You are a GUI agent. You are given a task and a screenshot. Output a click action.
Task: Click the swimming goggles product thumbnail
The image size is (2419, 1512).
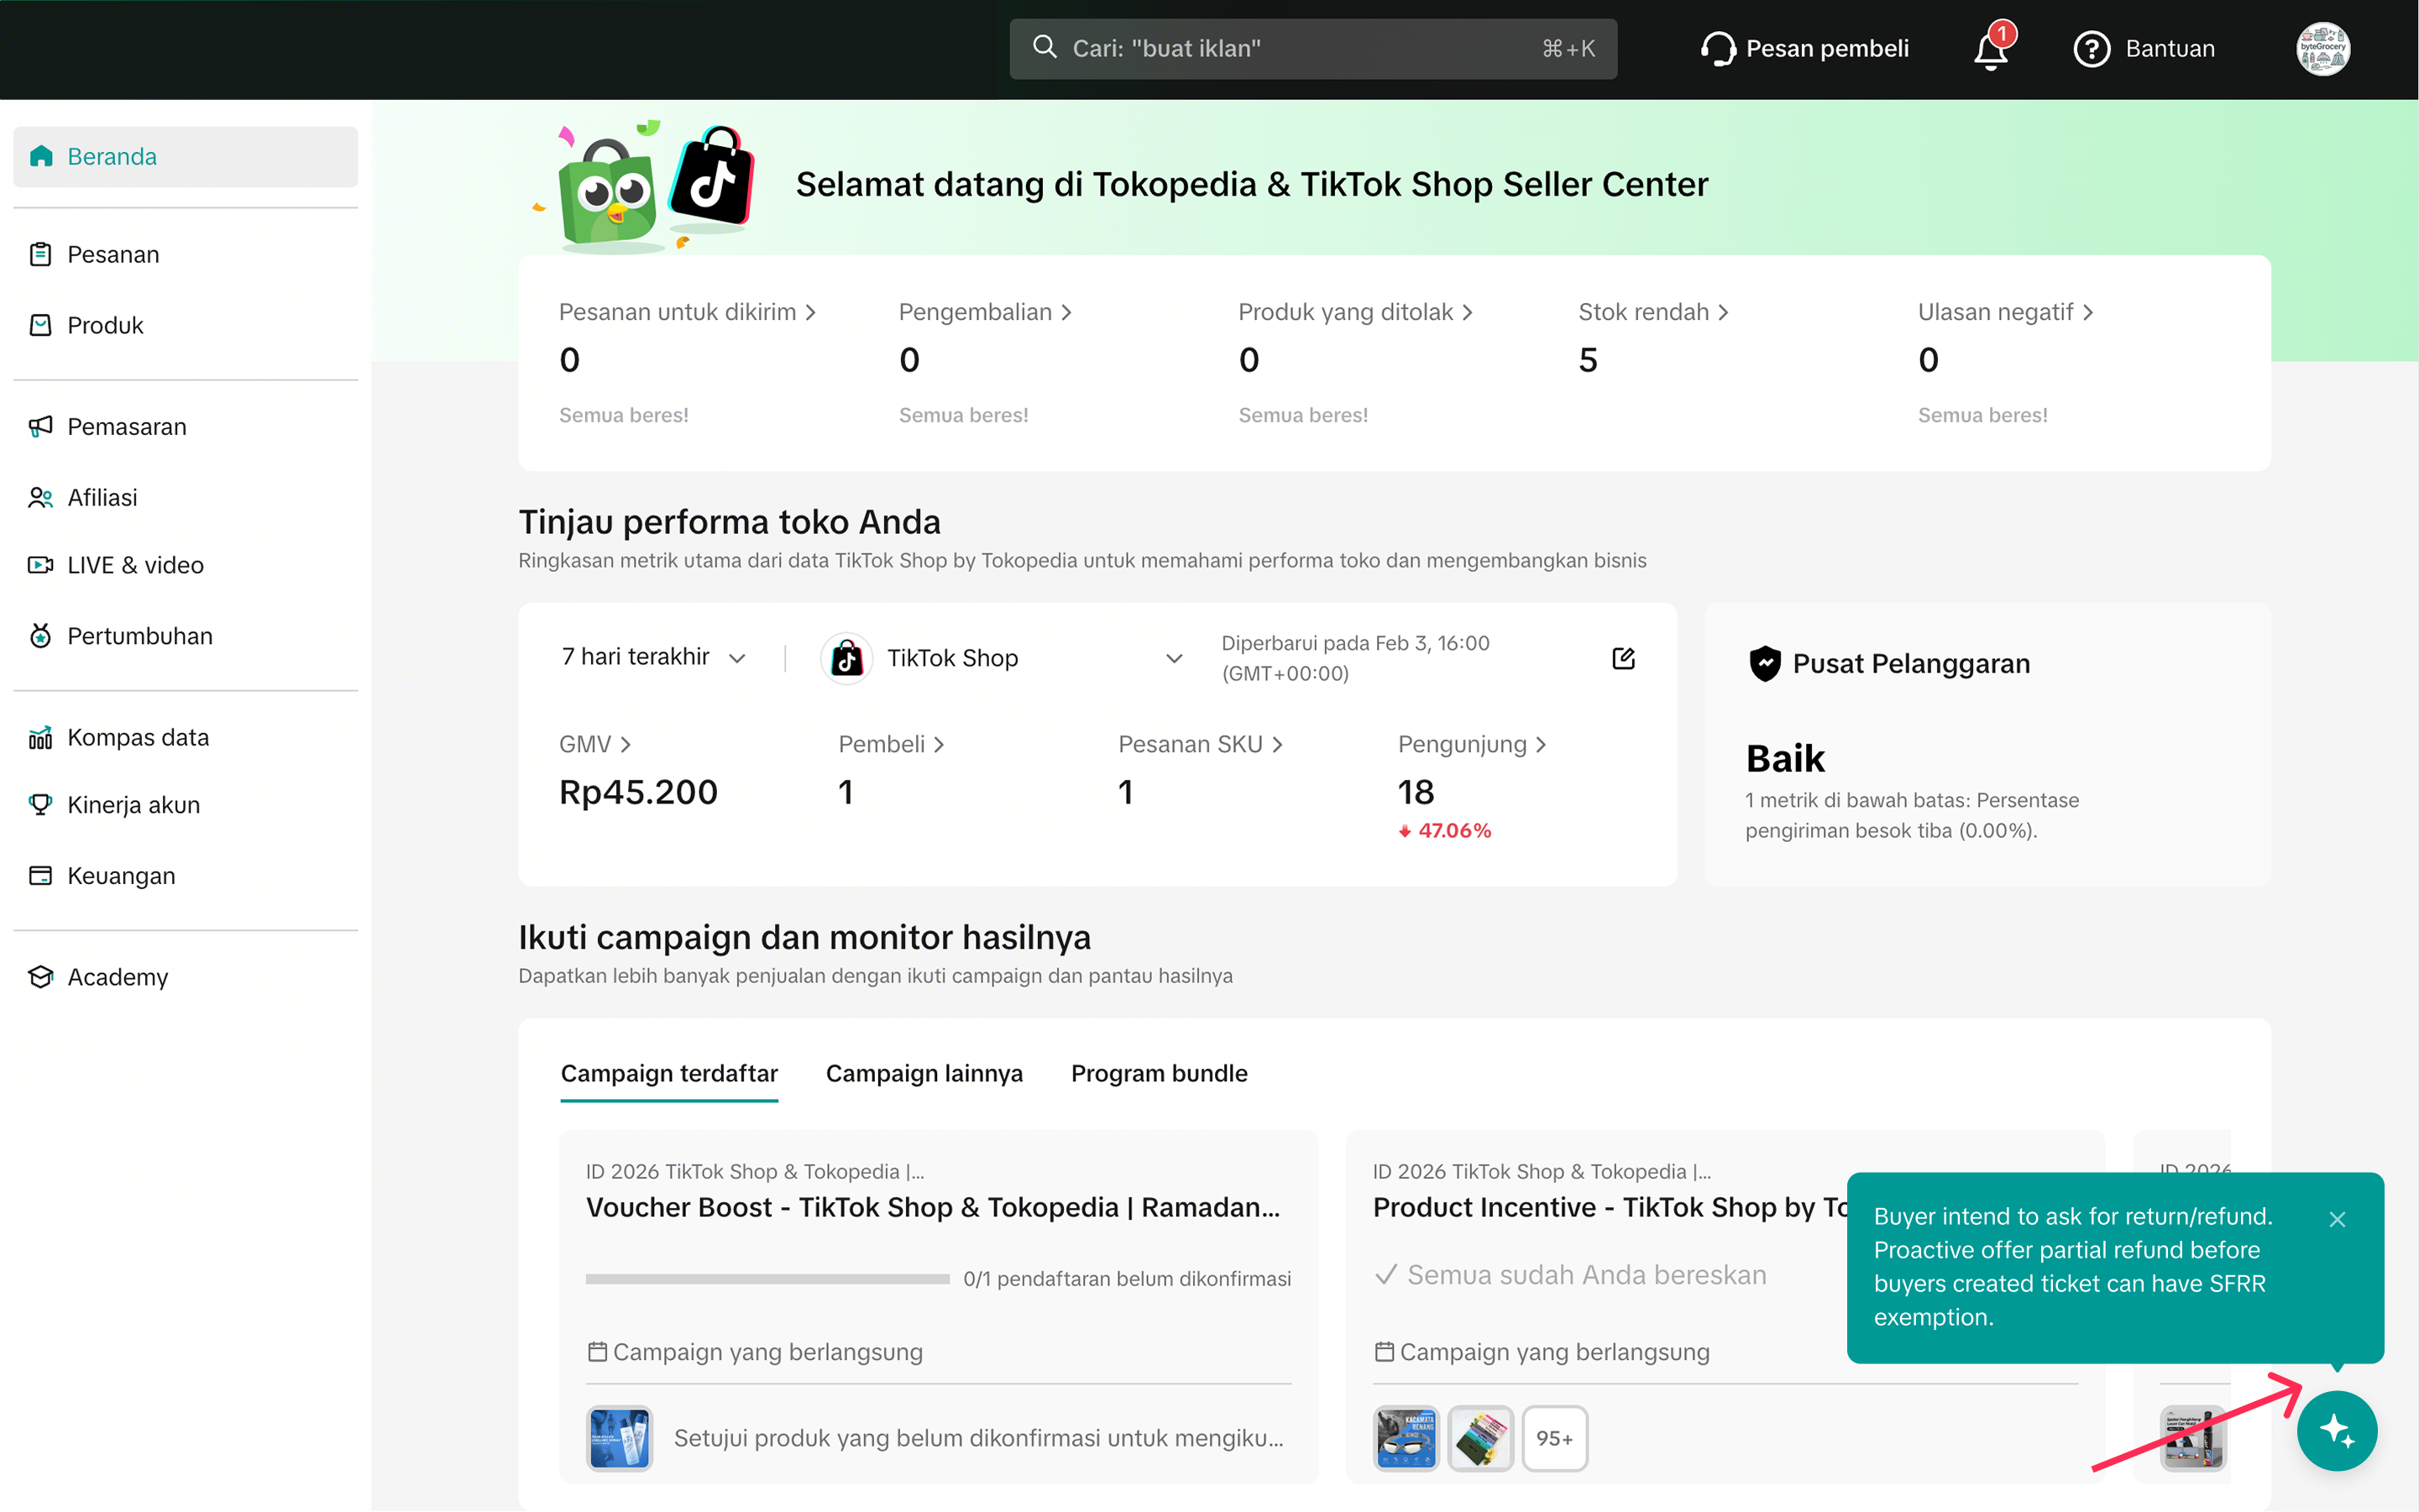(1405, 1439)
